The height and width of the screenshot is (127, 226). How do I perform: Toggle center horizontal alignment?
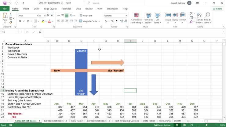(x=63, y=21)
